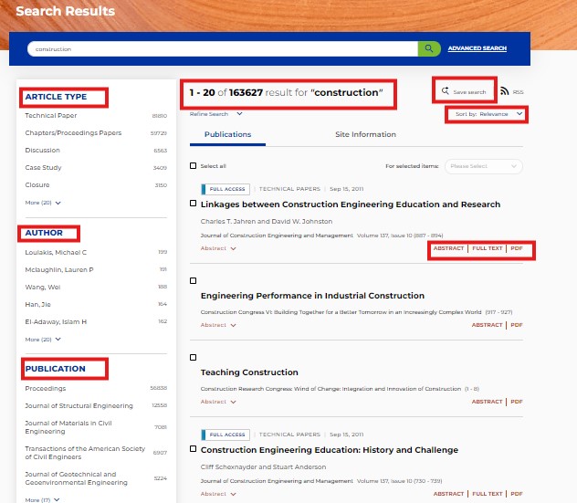This screenshot has height=503, width=577.
Task: Expand More (20) under Article Type
Action: coord(44,203)
